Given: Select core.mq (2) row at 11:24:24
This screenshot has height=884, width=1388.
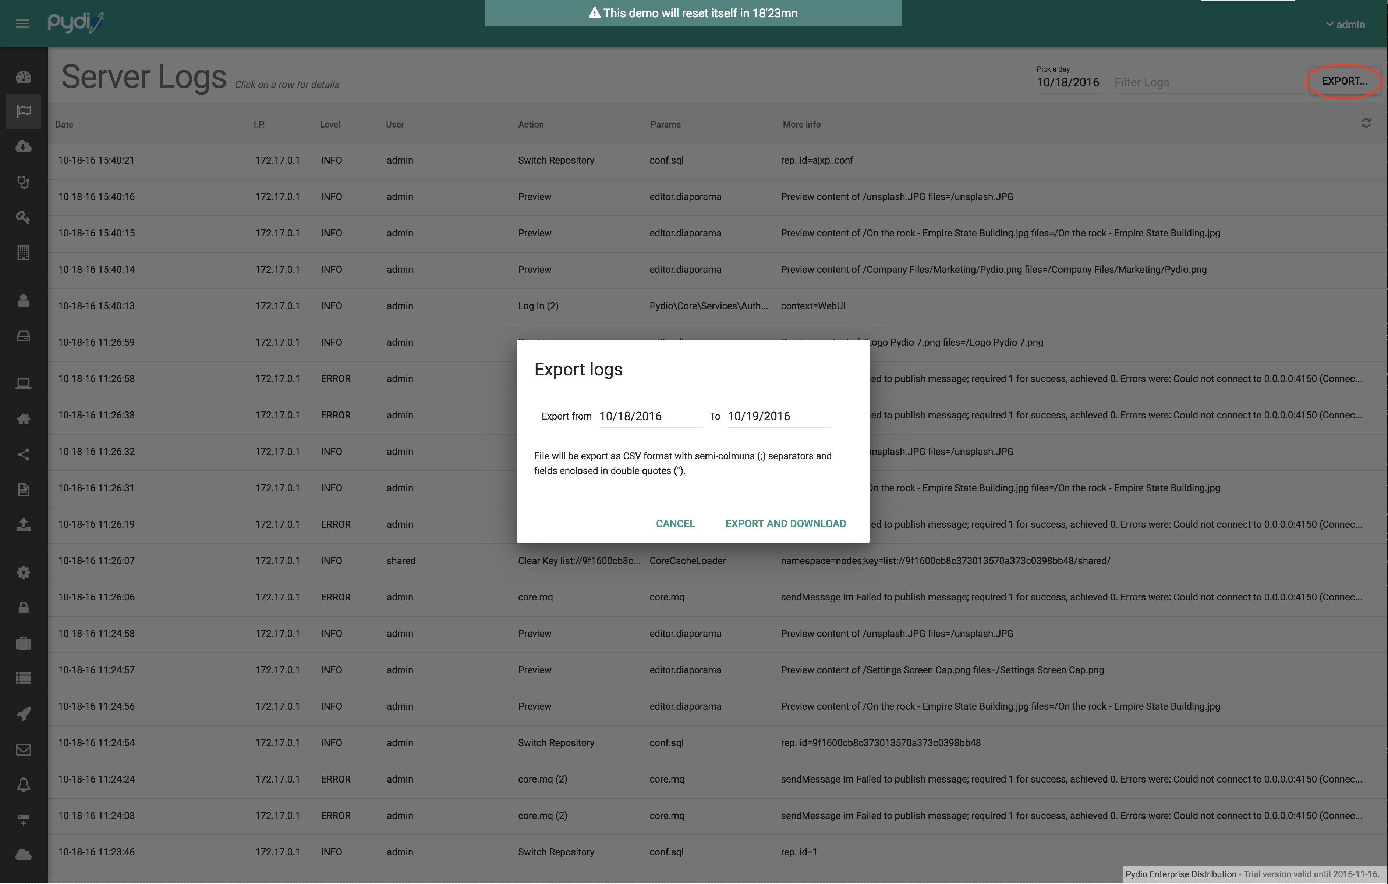Looking at the screenshot, I should click(x=718, y=779).
